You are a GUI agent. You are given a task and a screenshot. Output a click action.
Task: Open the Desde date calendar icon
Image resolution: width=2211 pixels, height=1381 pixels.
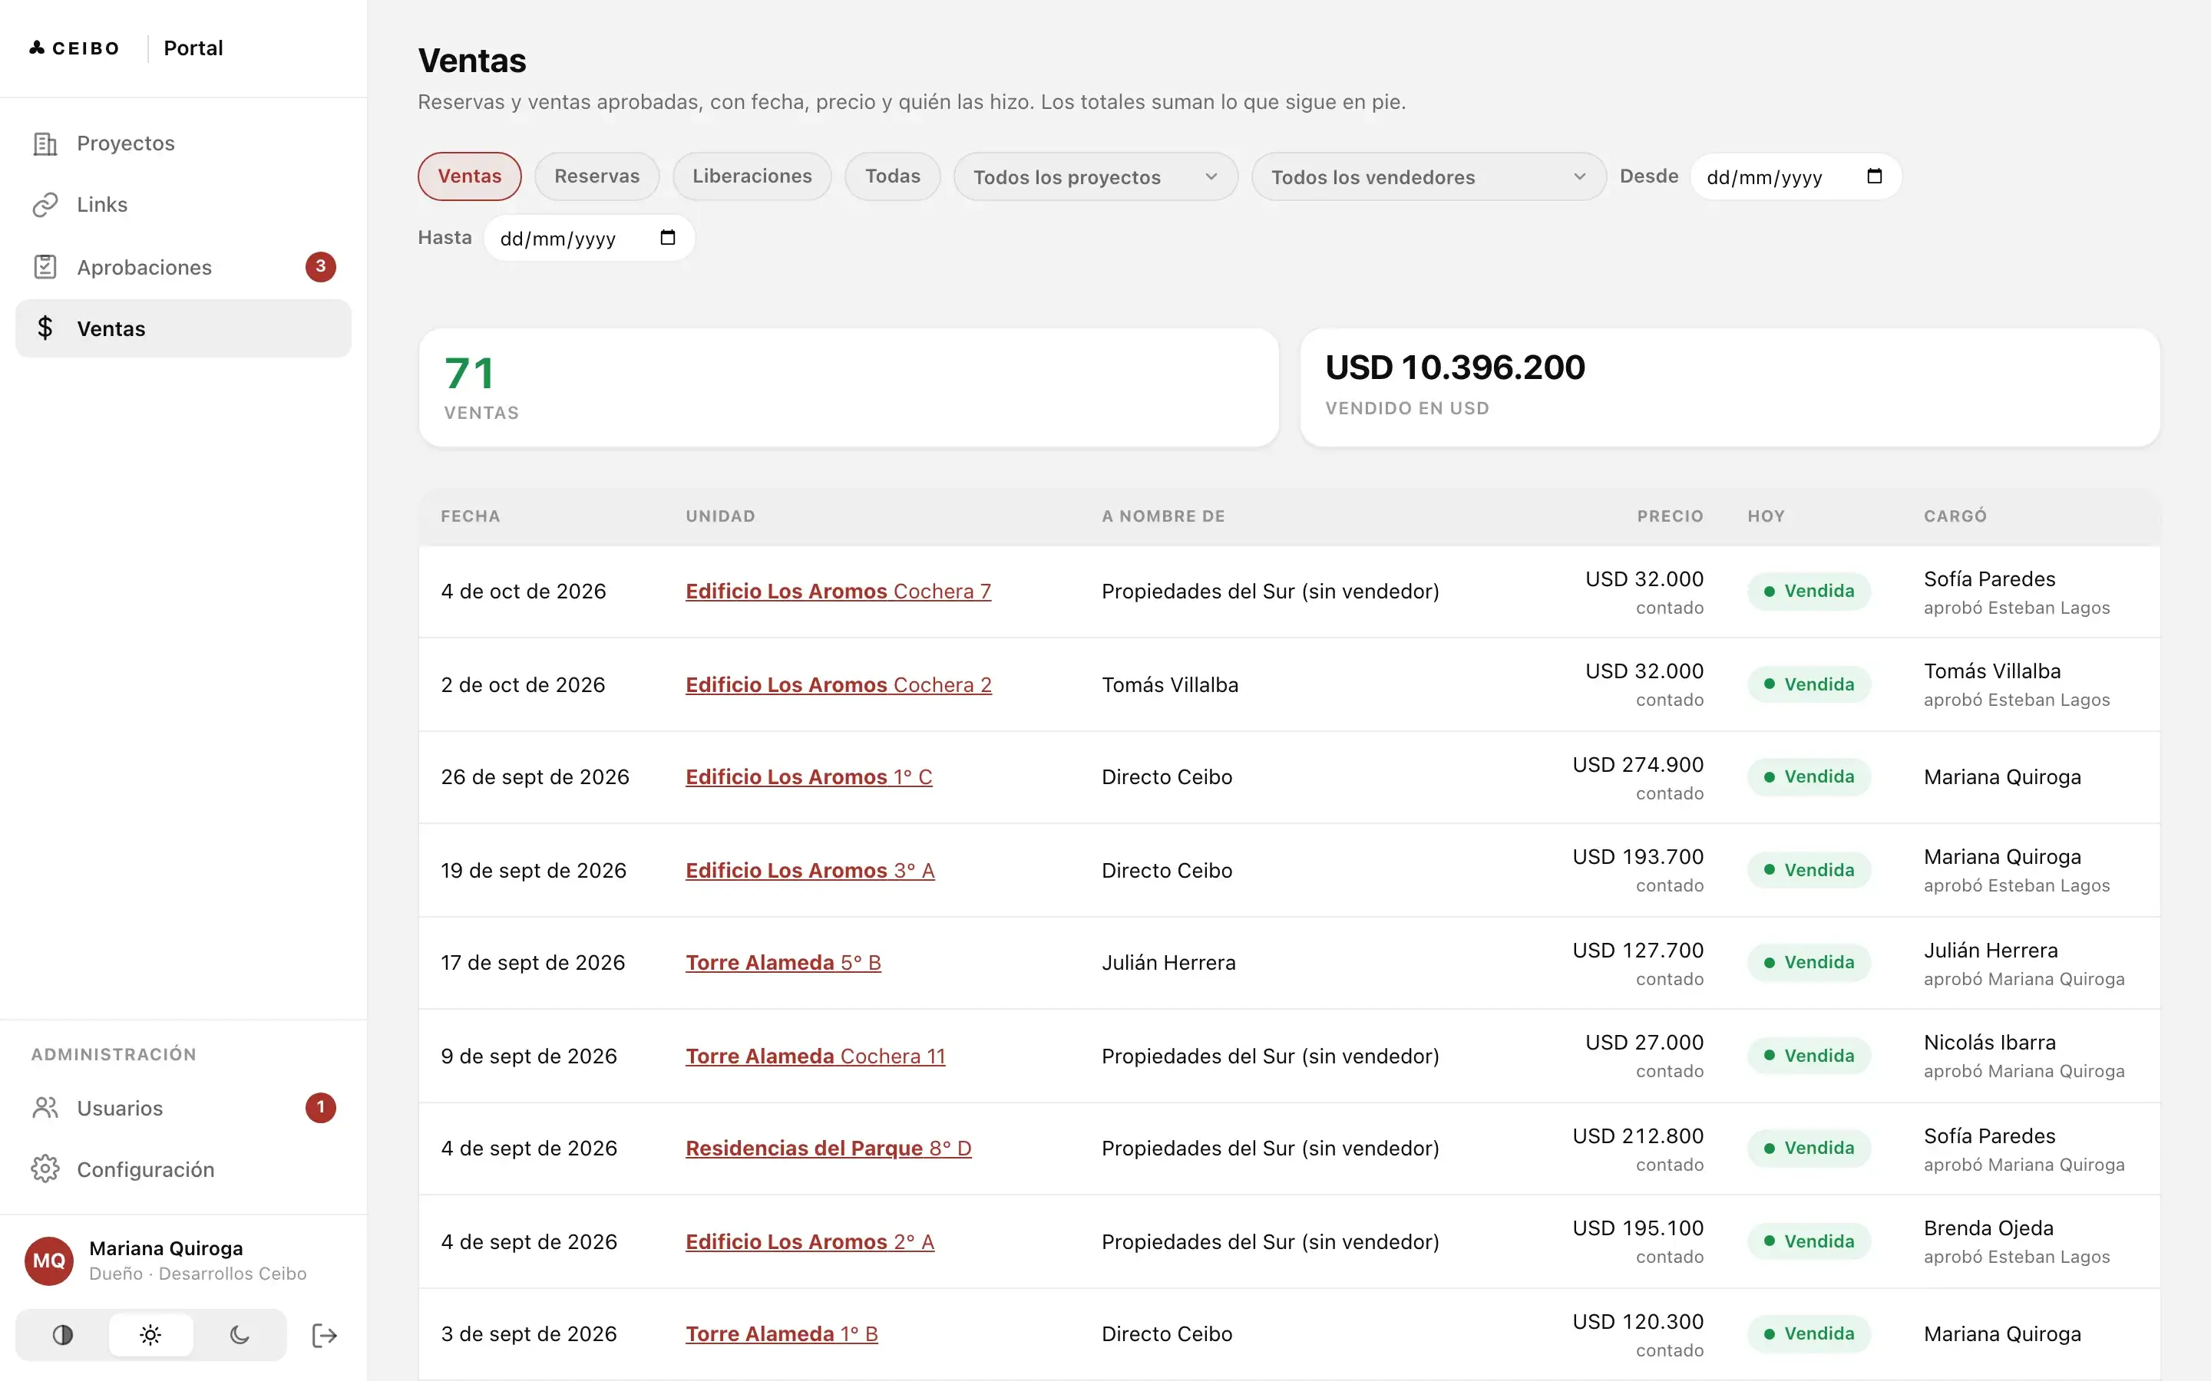coord(1874,176)
